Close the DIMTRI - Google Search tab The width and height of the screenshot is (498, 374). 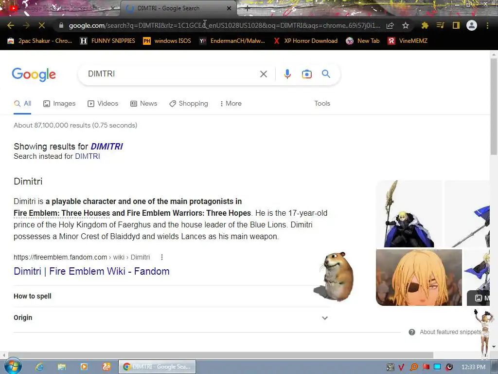pos(229,8)
